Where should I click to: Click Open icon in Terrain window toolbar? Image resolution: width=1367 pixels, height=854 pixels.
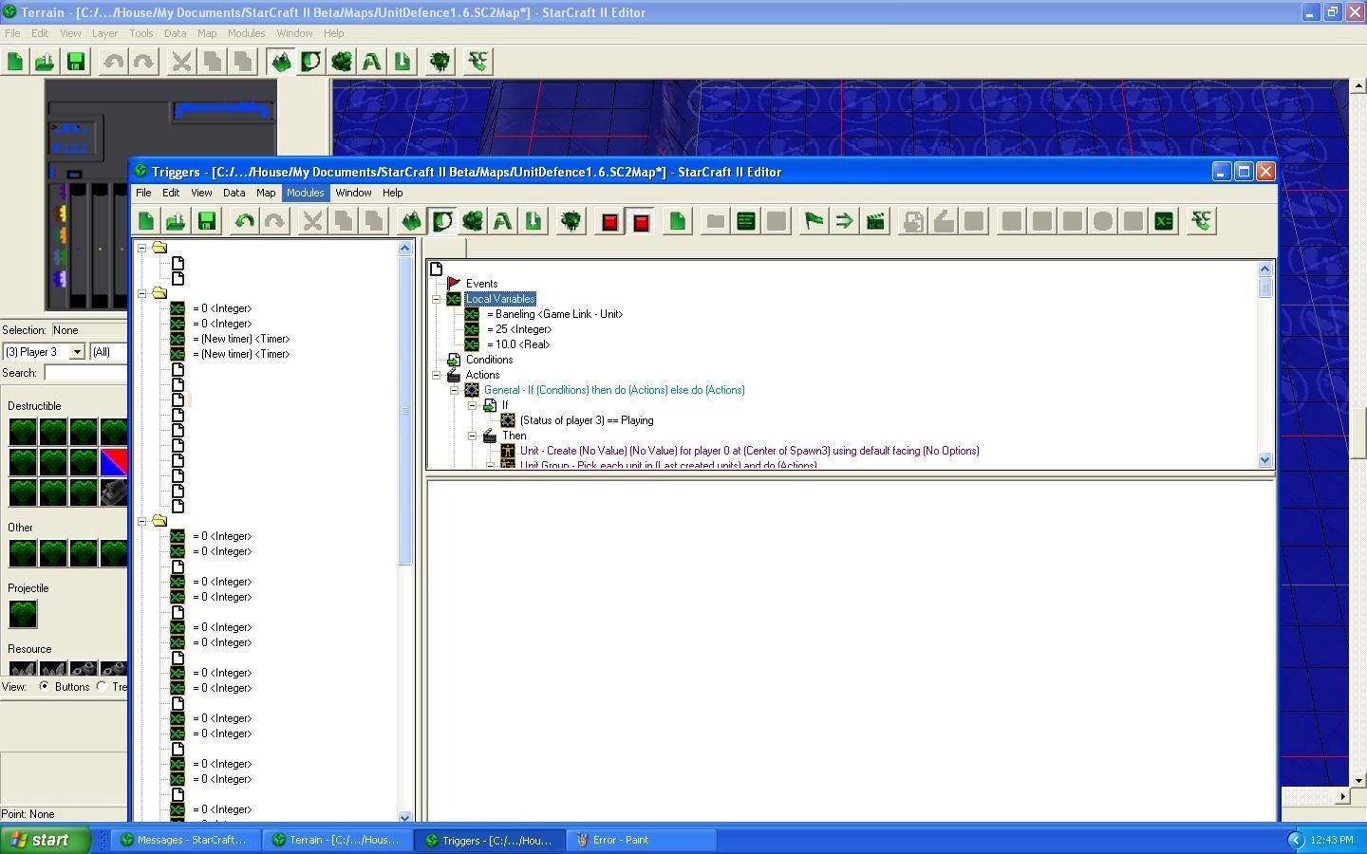pos(45,62)
